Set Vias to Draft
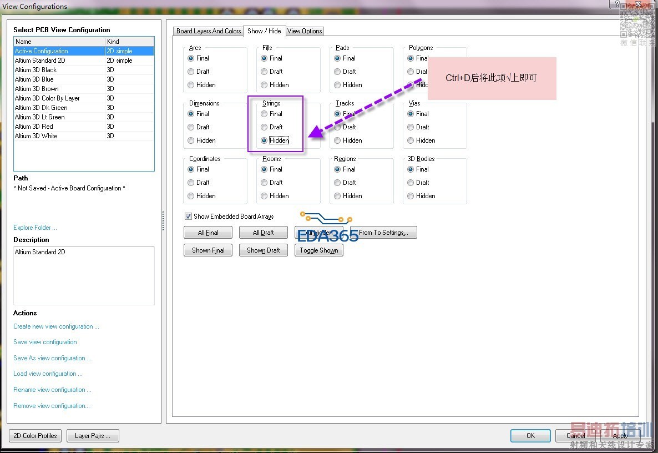658x453 pixels. 411,127
